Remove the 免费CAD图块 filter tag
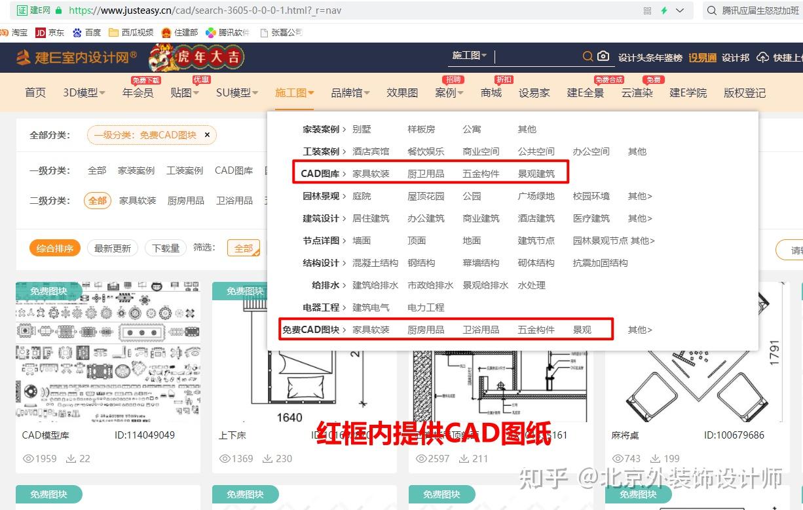 click(x=207, y=135)
